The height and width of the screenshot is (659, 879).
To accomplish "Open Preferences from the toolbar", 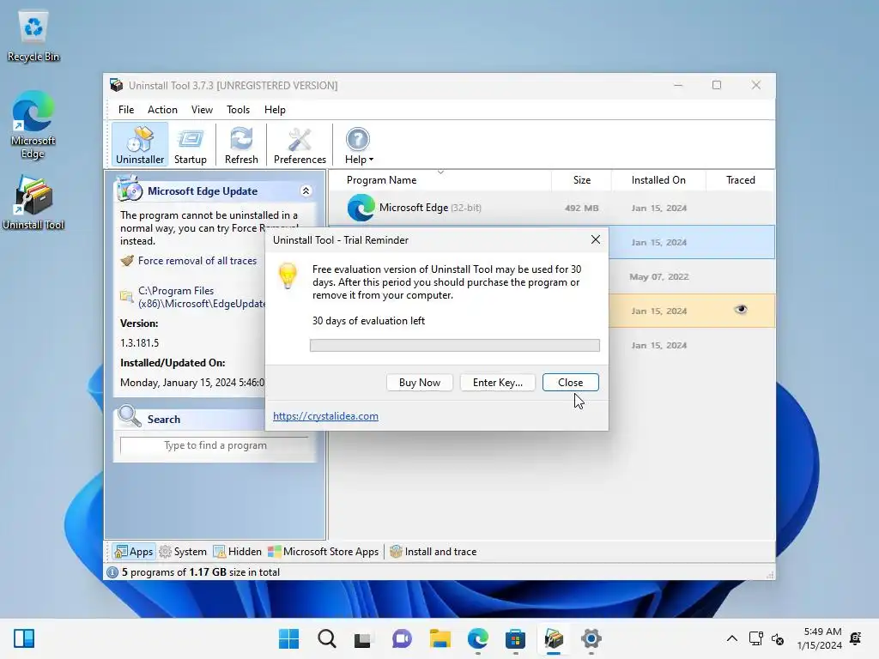I will 300,145.
